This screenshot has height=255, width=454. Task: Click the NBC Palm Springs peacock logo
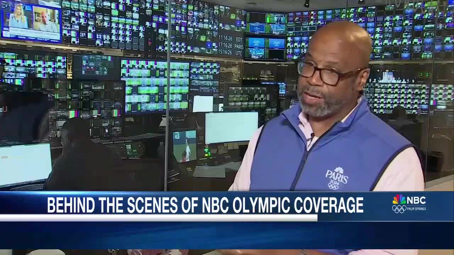(399, 199)
